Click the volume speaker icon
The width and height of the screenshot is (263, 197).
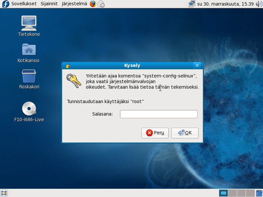(258, 4)
